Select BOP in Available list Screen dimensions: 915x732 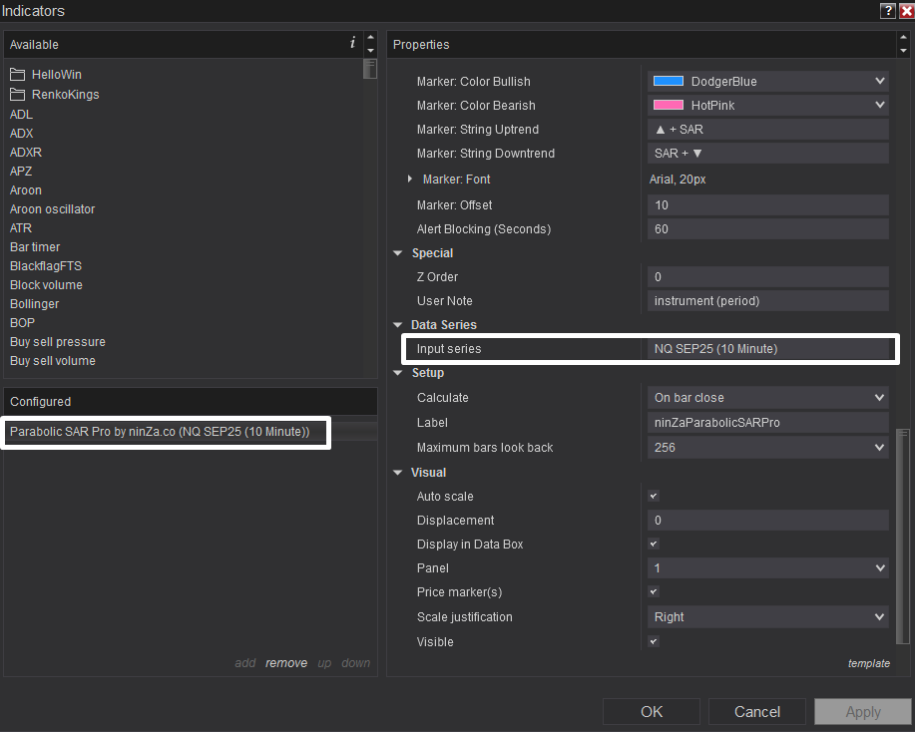click(22, 322)
